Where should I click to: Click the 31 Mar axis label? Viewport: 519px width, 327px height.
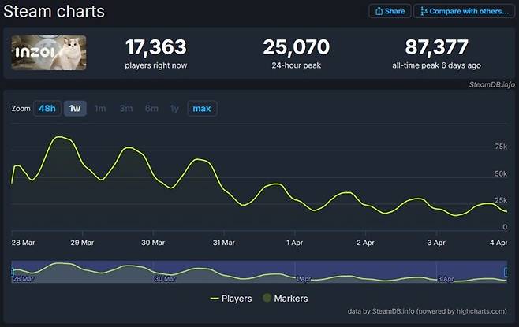tap(224, 243)
